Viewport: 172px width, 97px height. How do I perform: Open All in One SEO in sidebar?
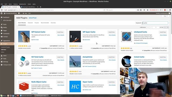point(7,20)
